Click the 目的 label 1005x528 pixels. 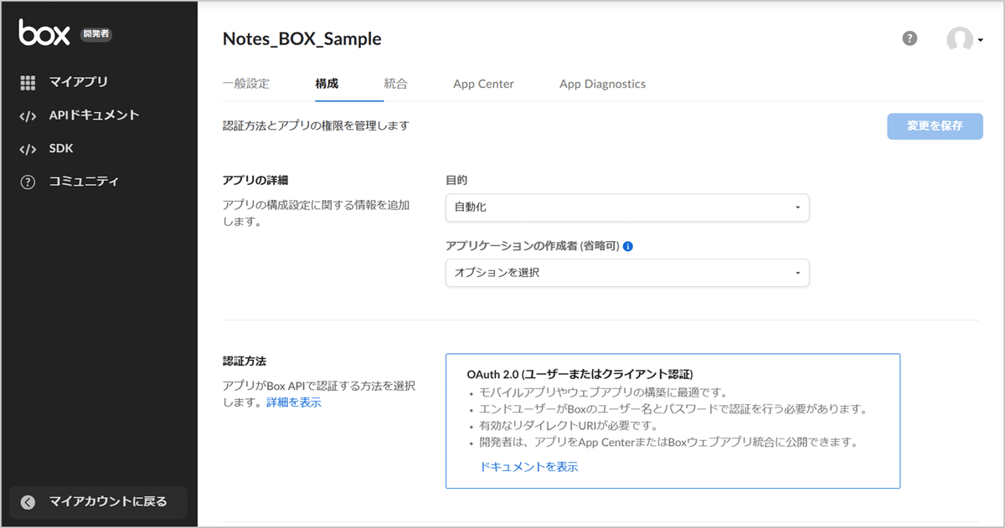pos(456,180)
